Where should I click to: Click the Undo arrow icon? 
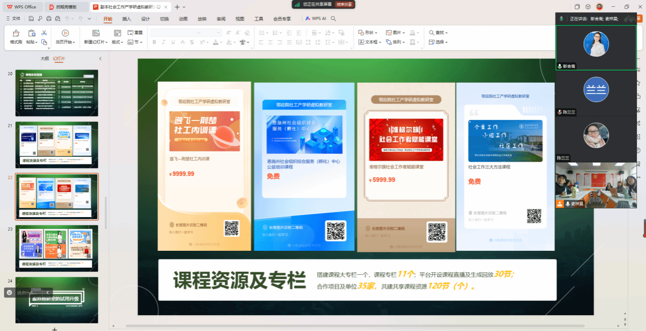pyautogui.click(x=66, y=19)
